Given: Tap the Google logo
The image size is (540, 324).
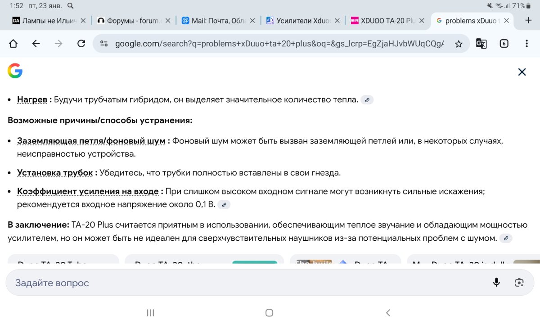Looking at the screenshot, I should pos(15,71).
